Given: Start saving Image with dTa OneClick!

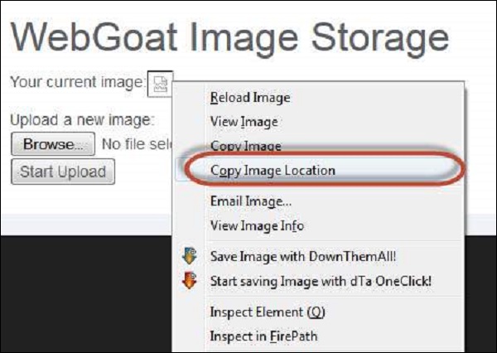Looking at the screenshot, I should tap(321, 280).
